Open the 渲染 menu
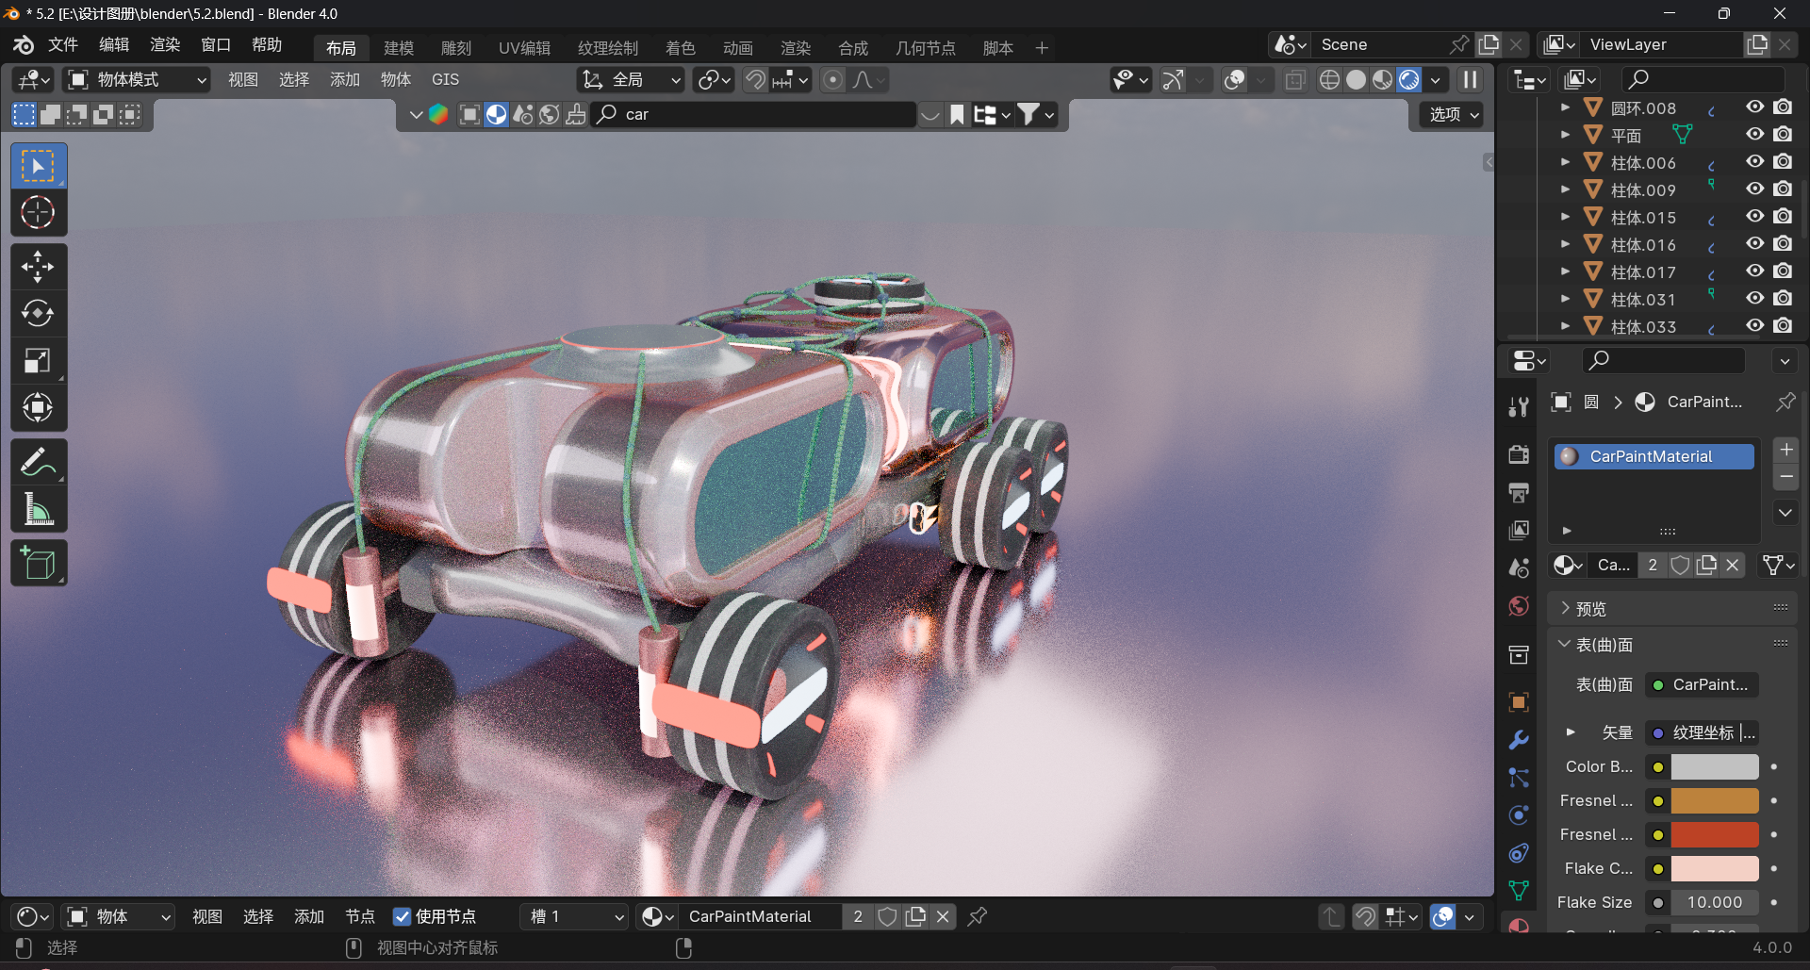The height and width of the screenshot is (970, 1810). click(164, 44)
